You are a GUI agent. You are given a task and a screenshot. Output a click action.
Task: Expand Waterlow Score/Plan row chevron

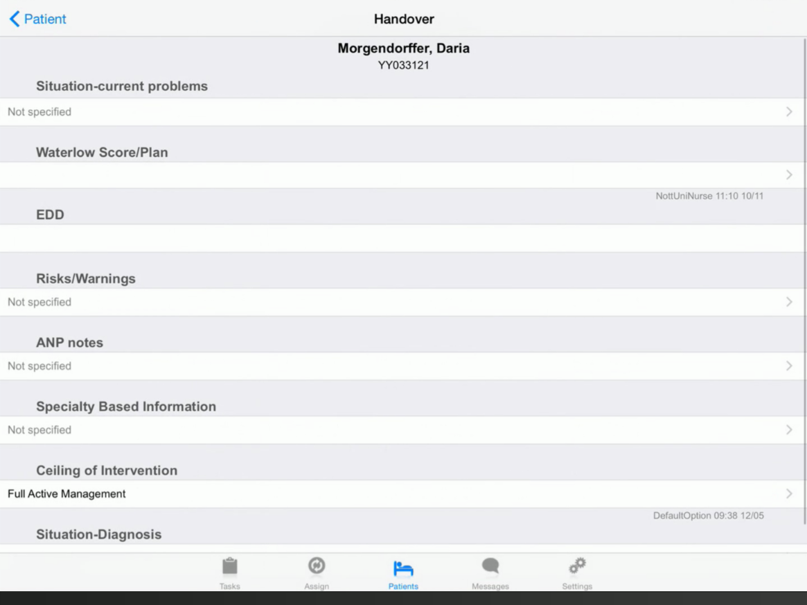(788, 175)
